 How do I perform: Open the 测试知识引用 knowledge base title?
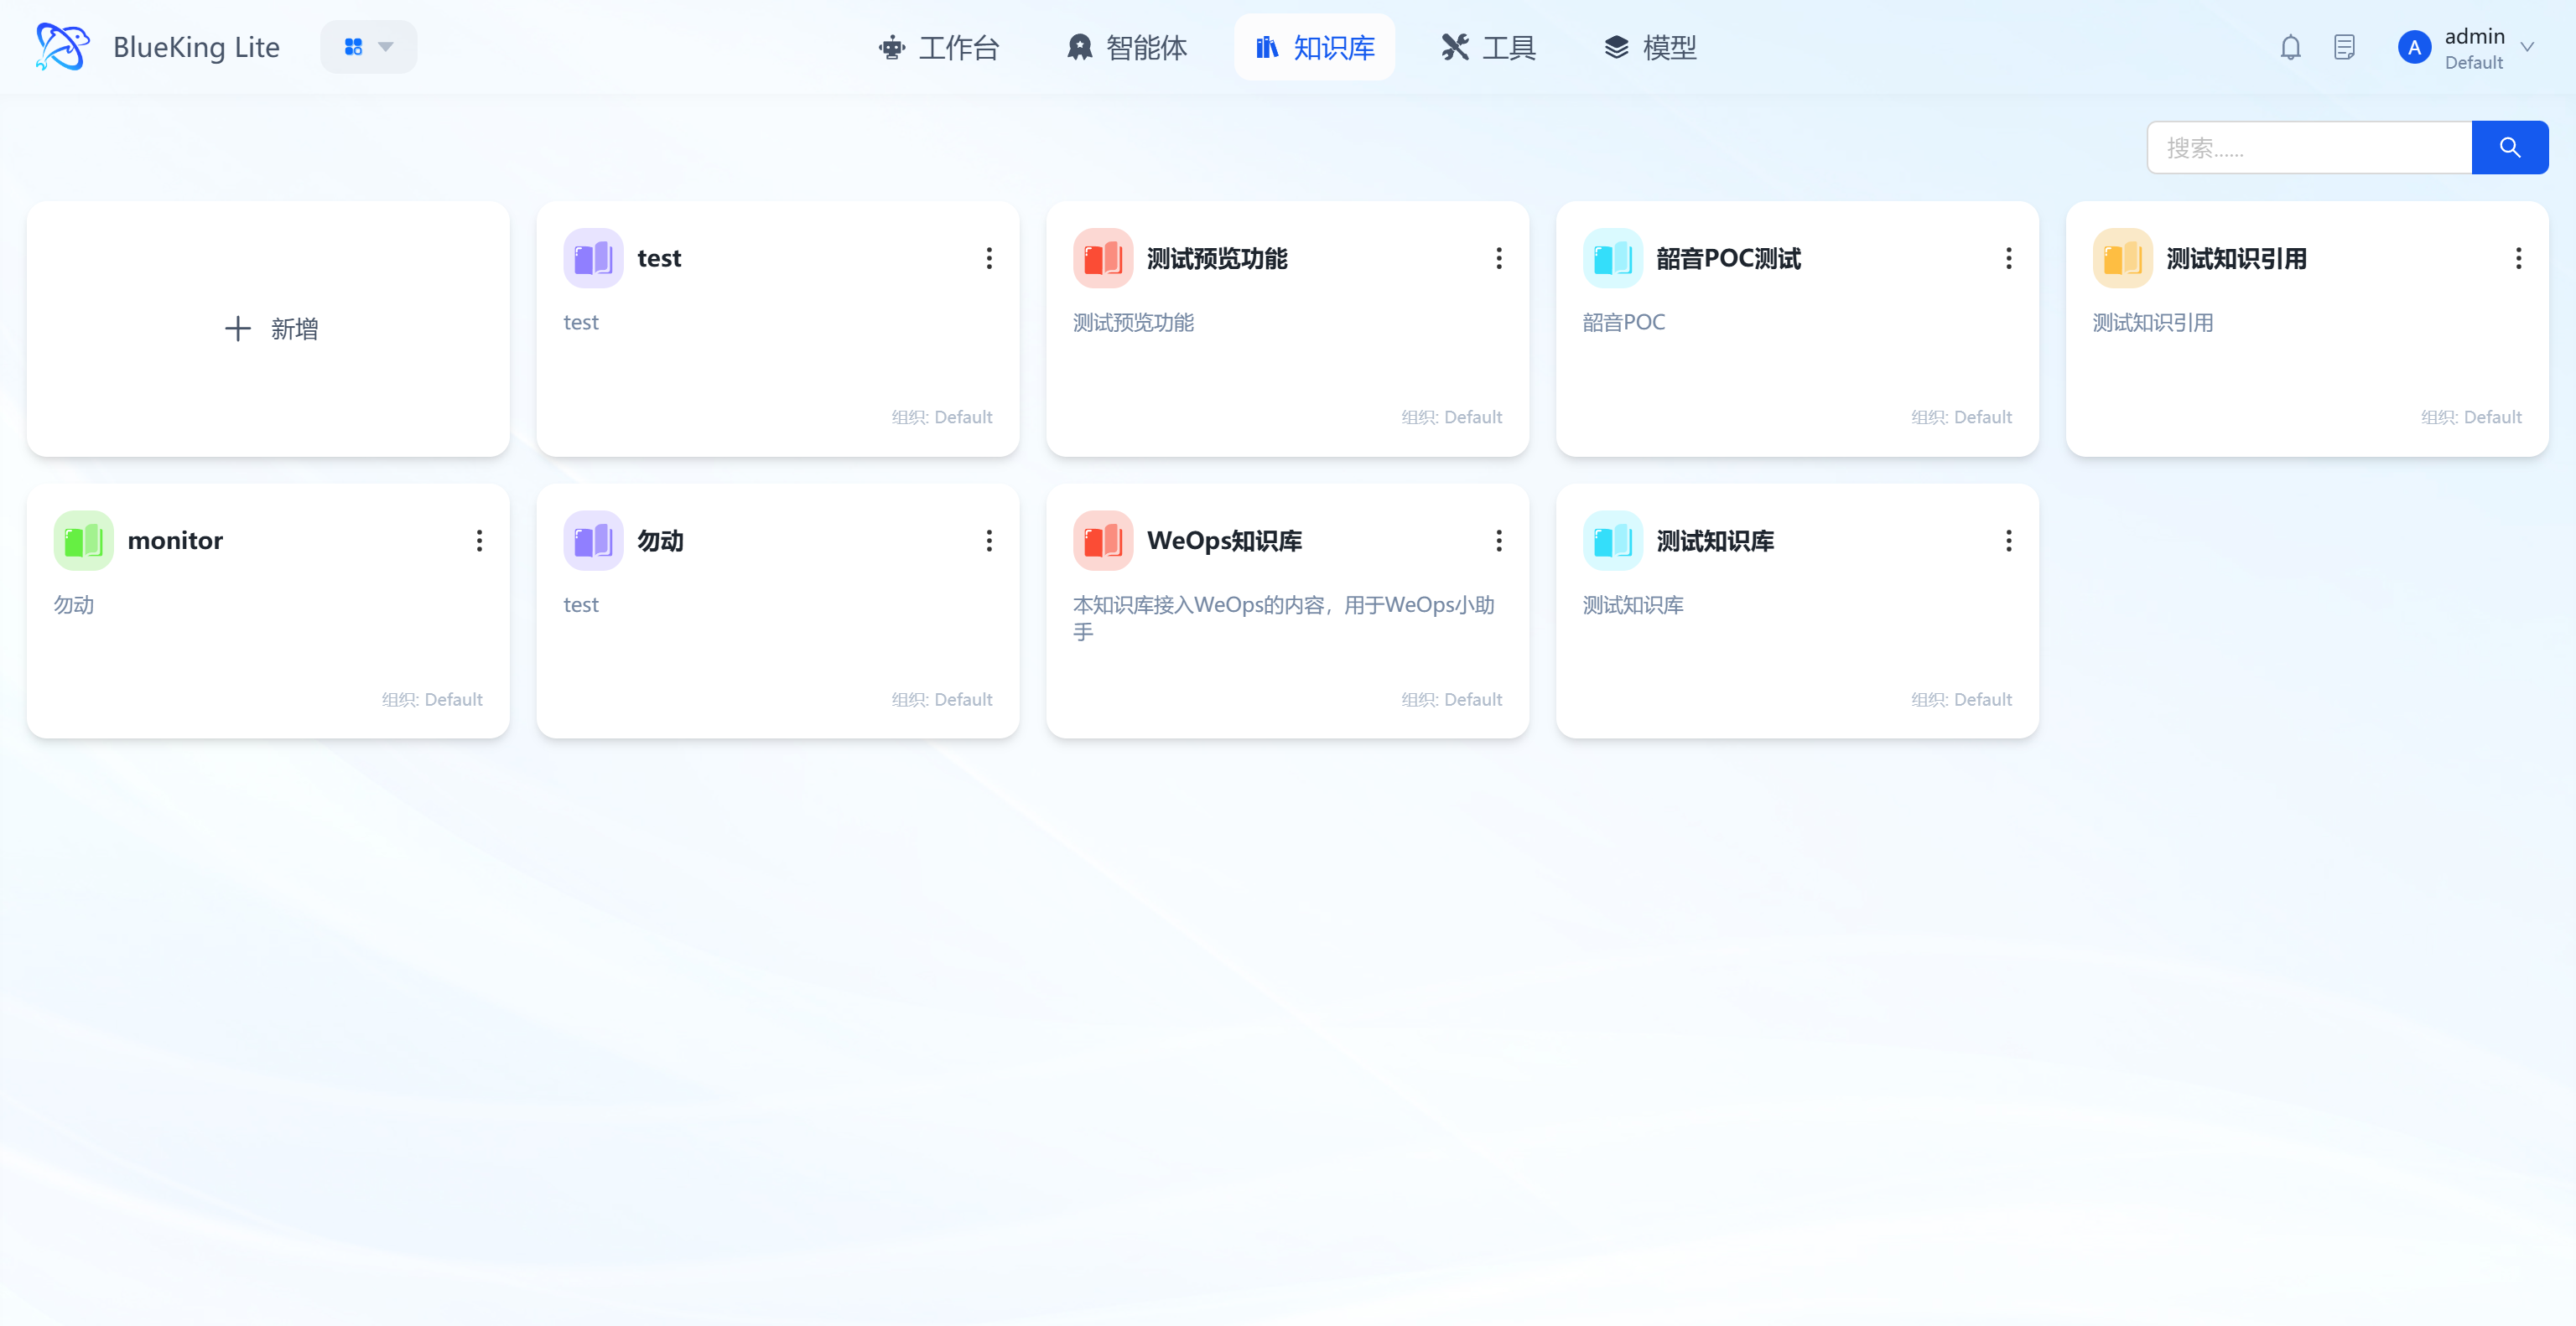2236,258
